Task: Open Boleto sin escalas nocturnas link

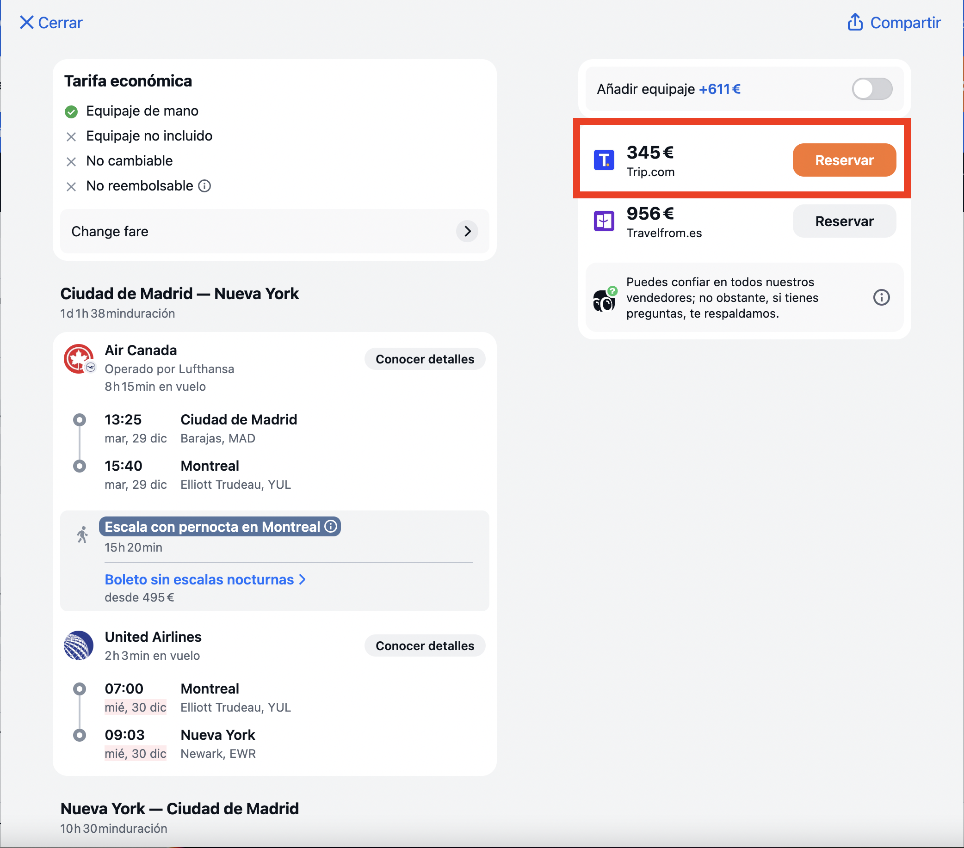Action: [x=205, y=579]
